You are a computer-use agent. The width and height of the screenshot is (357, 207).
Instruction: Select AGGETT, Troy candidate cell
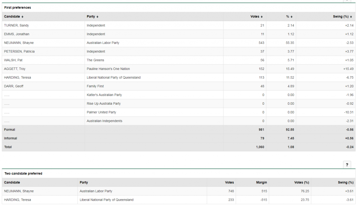click(15, 69)
